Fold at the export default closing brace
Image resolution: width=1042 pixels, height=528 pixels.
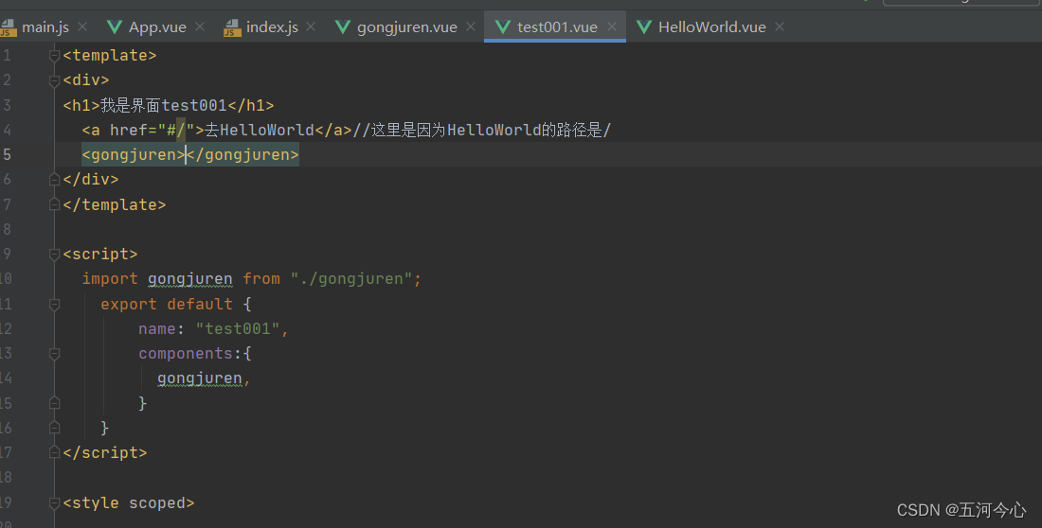tap(55, 428)
